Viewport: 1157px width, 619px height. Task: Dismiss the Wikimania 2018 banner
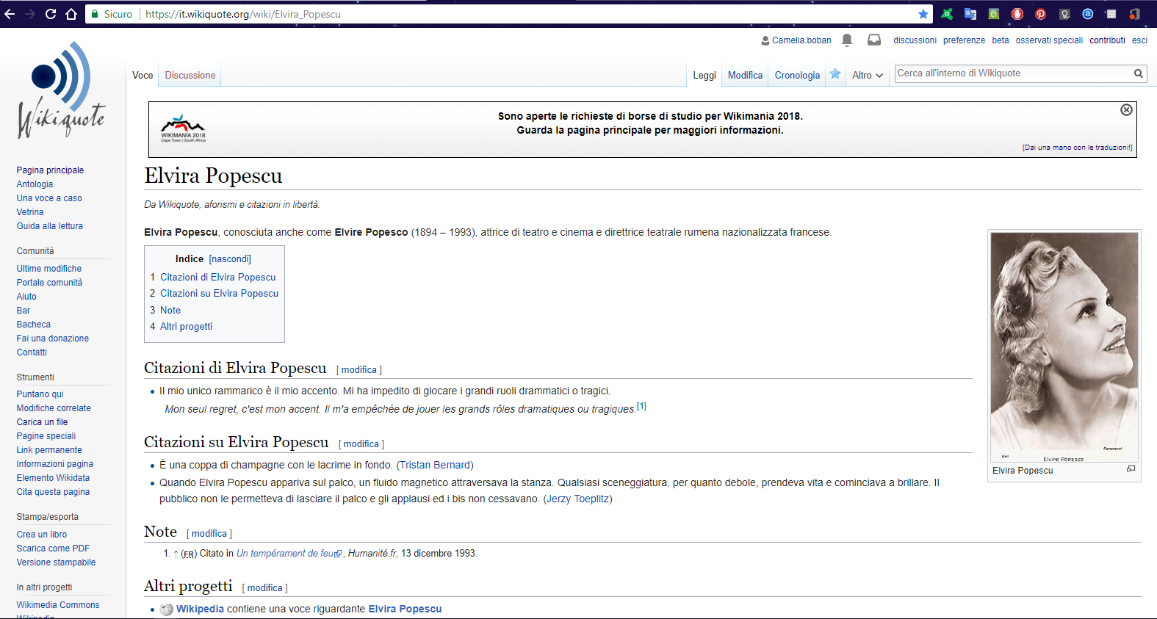coord(1125,110)
